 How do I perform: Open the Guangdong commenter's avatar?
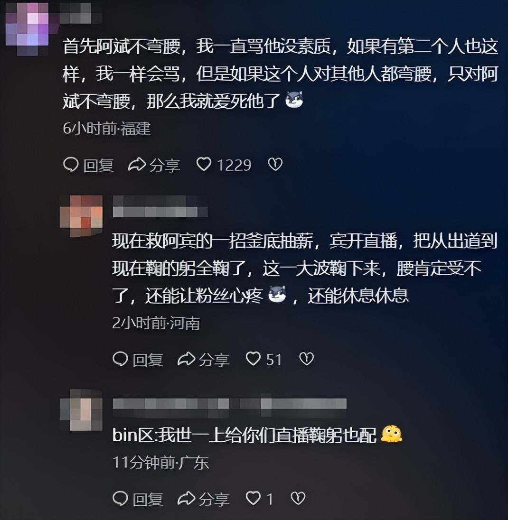[81, 410]
